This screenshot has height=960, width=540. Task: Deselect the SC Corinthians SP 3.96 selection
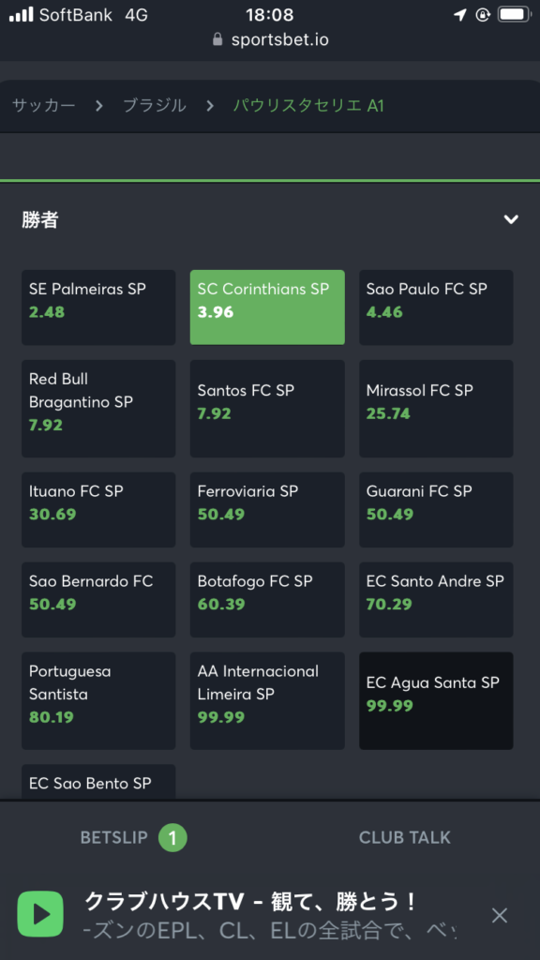pos(267,307)
